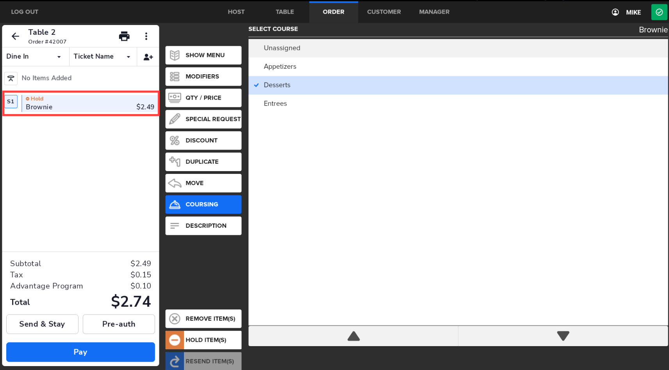
Task: Open the three-dot more options menu
Action: pyautogui.click(x=146, y=36)
